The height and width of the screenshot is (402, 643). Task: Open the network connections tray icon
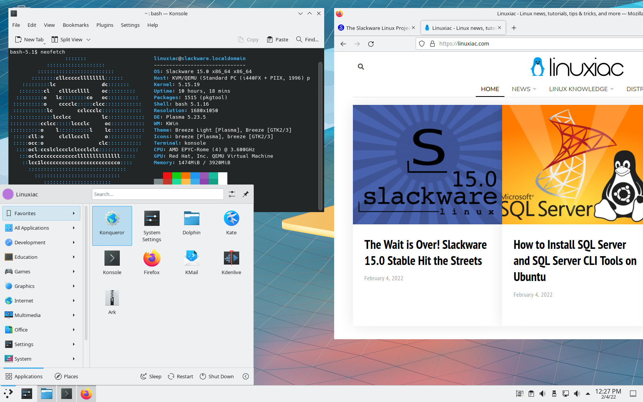tap(565, 394)
